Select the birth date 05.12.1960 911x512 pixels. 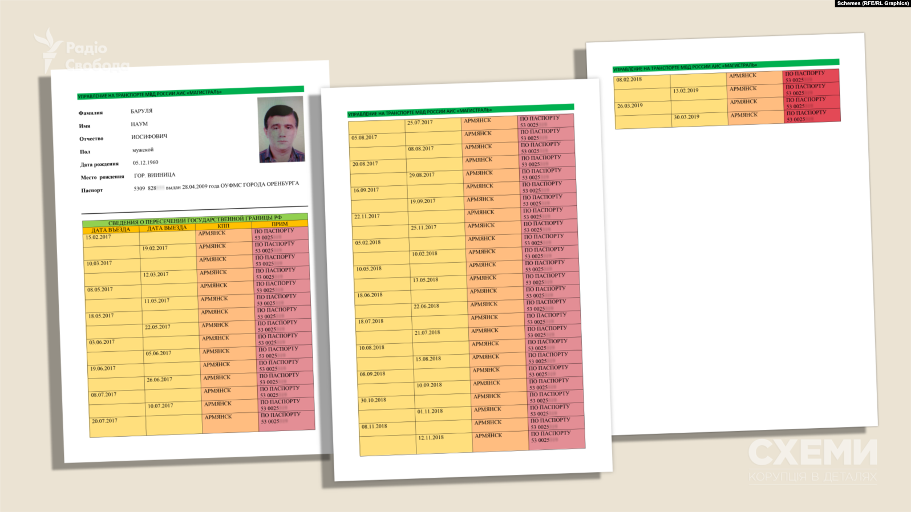point(145,162)
